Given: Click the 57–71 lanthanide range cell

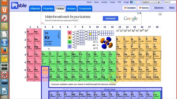Looking at the screenshot, I should click(45, 70).
